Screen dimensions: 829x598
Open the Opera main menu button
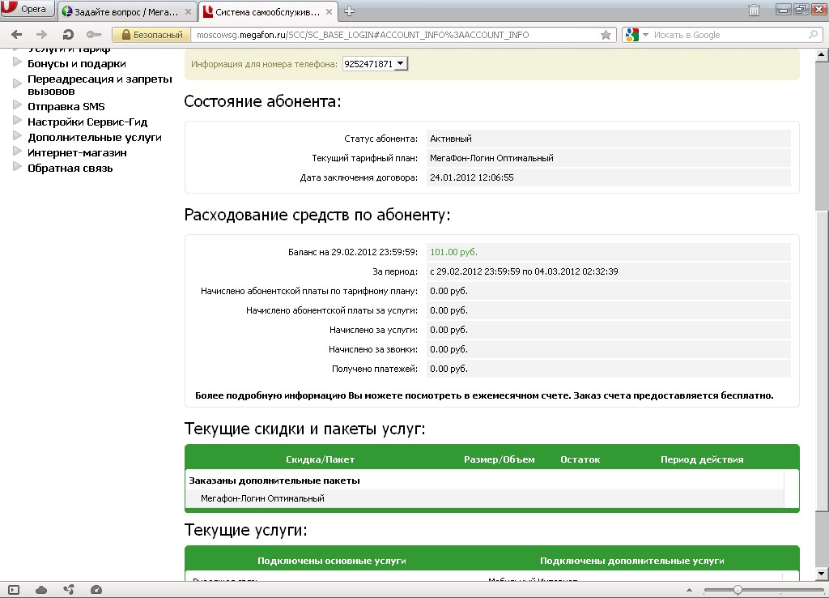[27, 10]
